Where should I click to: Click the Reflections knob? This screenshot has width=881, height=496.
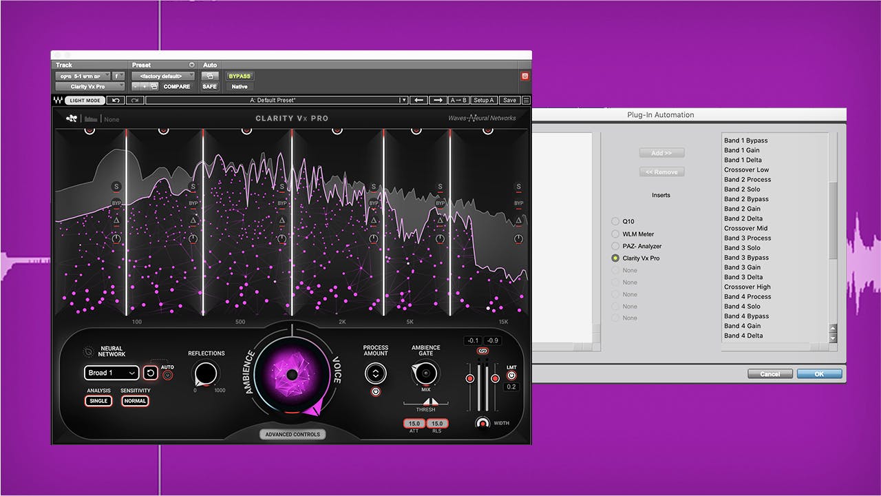click(x=206, y=374)
